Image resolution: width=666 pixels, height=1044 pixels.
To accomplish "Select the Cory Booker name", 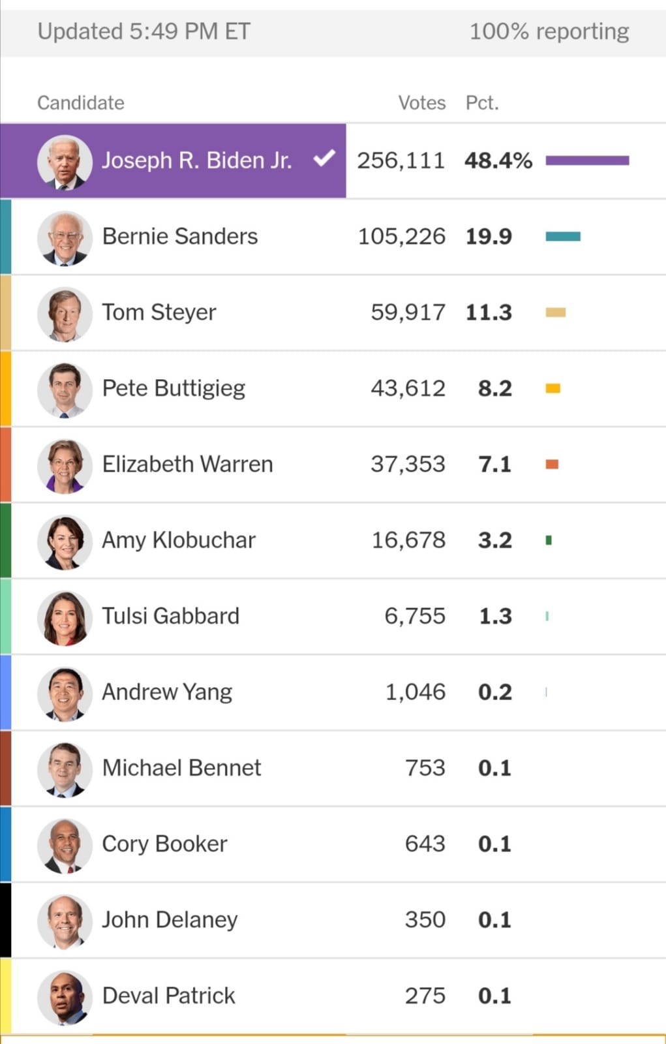I will pos(164,844).
